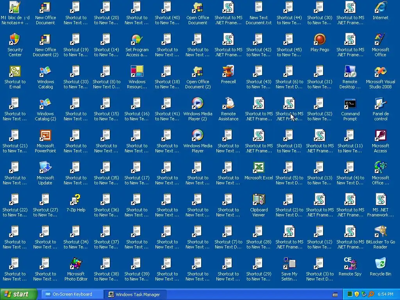Click the orange magnifier tray icon

[371, 295]
